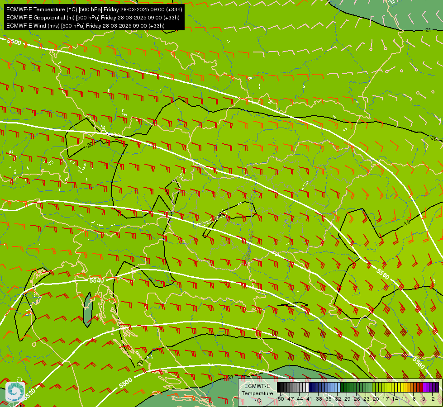Click the legend tick label -17
Screen dimensions: 443x407
click(x=385, y=399)
